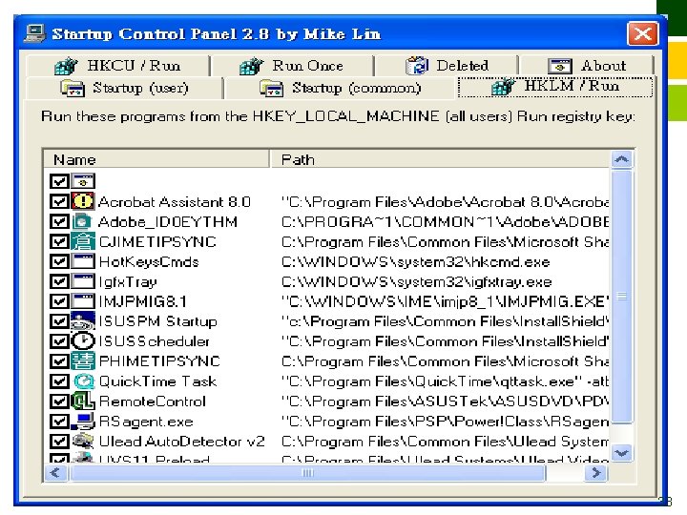The image size is (687, 515).
Task: Select the IMJPMIG.EXE path text
Action: point(445,301)
